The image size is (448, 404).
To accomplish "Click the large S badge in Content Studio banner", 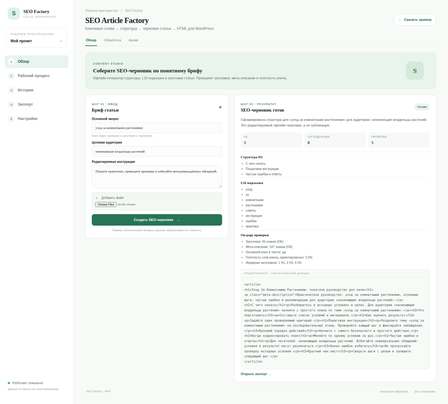I will pyautogui.click(x=415, y=71).
